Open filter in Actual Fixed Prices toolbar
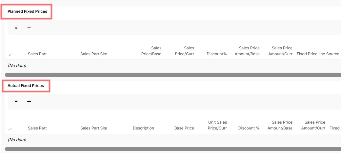The height and width of the screenshot is (153, 341). tap(16, 102)
